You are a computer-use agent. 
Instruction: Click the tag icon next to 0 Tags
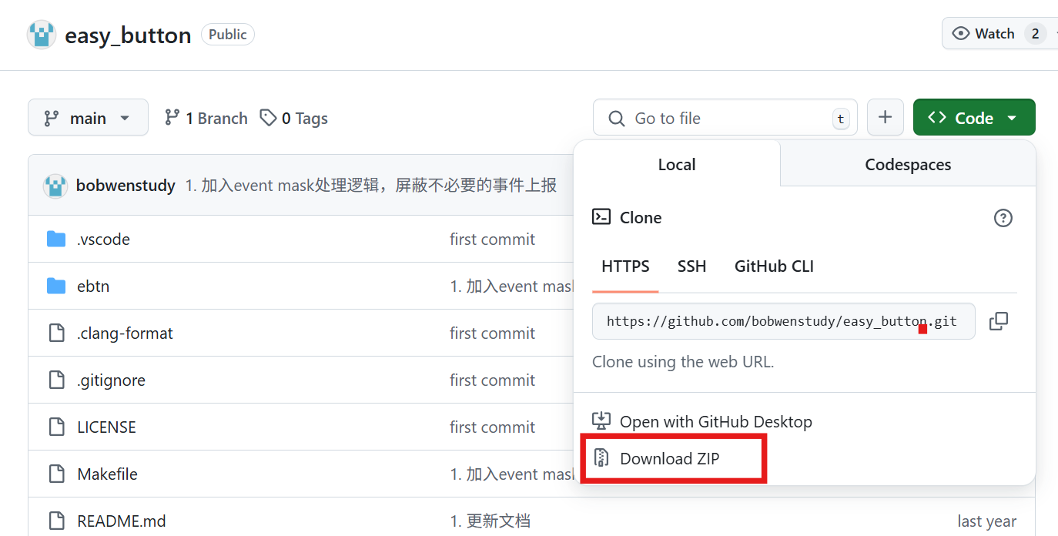(268, 118)
